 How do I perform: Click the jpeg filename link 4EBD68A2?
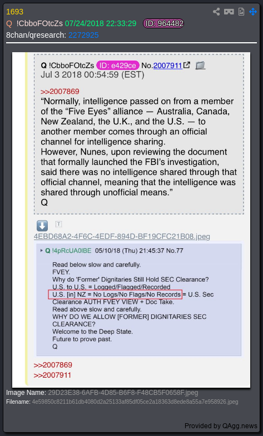point(122,237)
